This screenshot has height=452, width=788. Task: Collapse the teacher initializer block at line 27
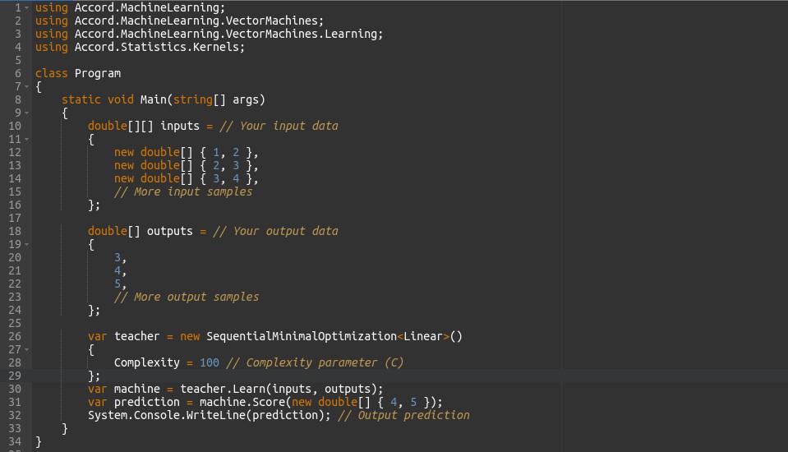point(27,349)
